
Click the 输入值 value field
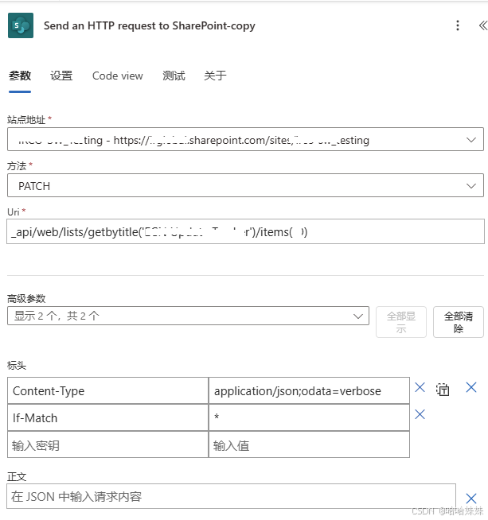pyautogui.click(x=309, y=444)
